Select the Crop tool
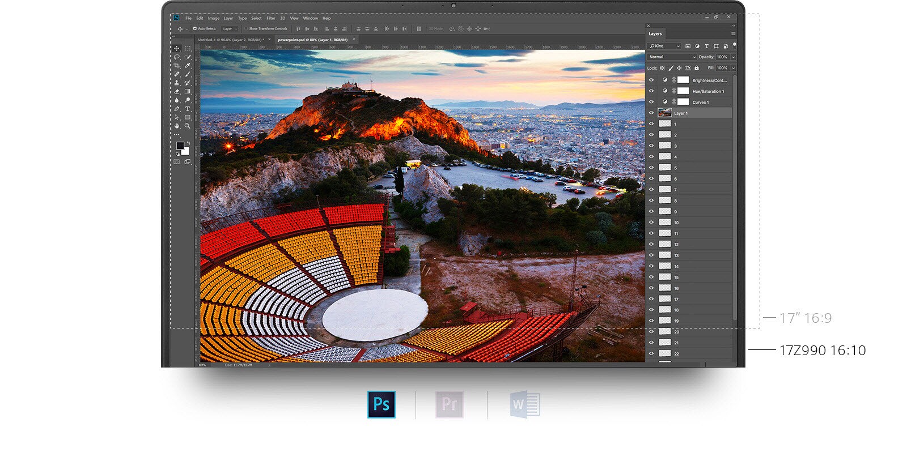 (x=176, y=65)
